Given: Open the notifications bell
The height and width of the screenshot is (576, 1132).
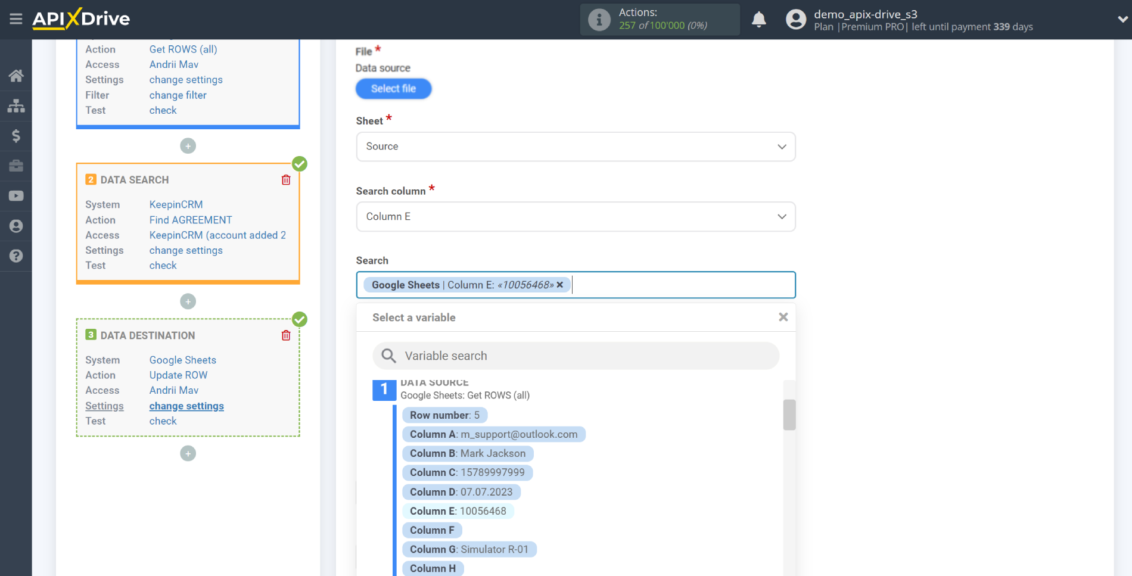Looking at the screenshot, I should coord(758,20).
